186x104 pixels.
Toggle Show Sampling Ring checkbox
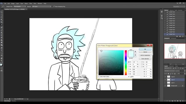(x=54, y=6)
